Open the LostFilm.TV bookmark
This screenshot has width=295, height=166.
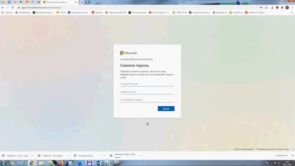255,12
